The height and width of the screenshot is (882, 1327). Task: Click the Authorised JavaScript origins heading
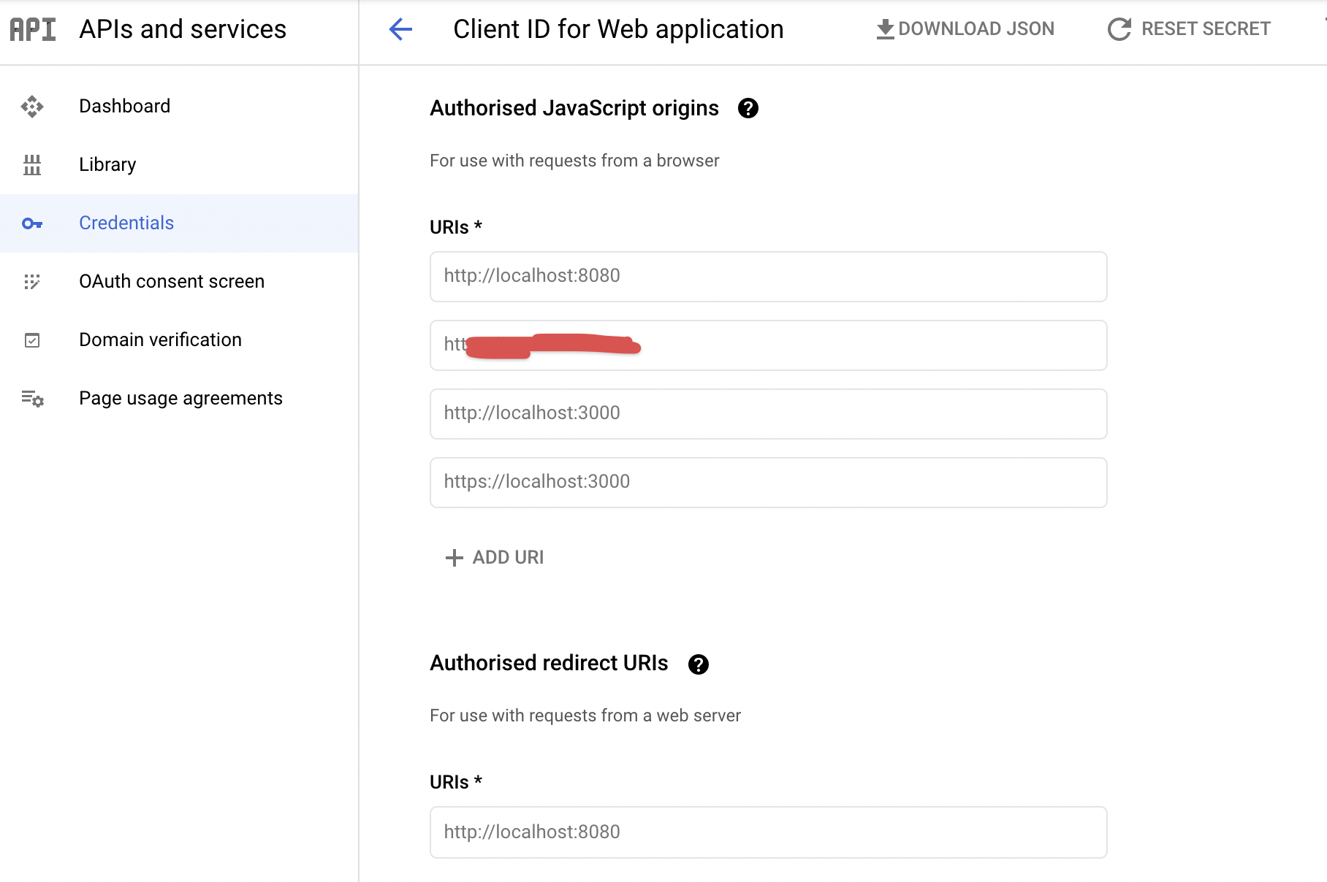pos(574,108)
